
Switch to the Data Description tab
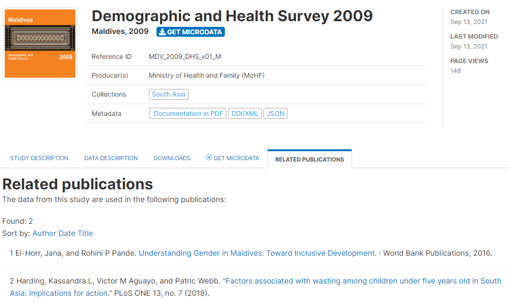[111, 158]
